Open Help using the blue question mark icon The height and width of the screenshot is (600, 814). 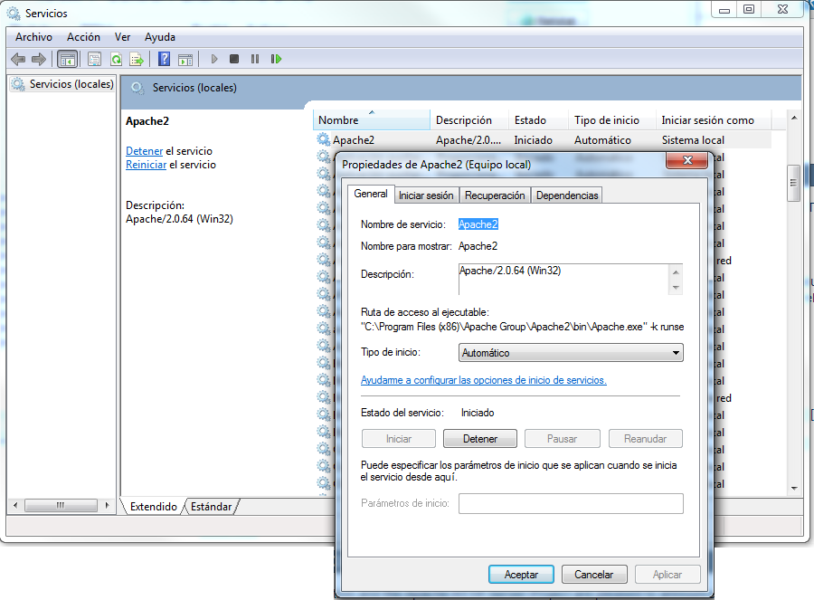[x=165, y=59]
